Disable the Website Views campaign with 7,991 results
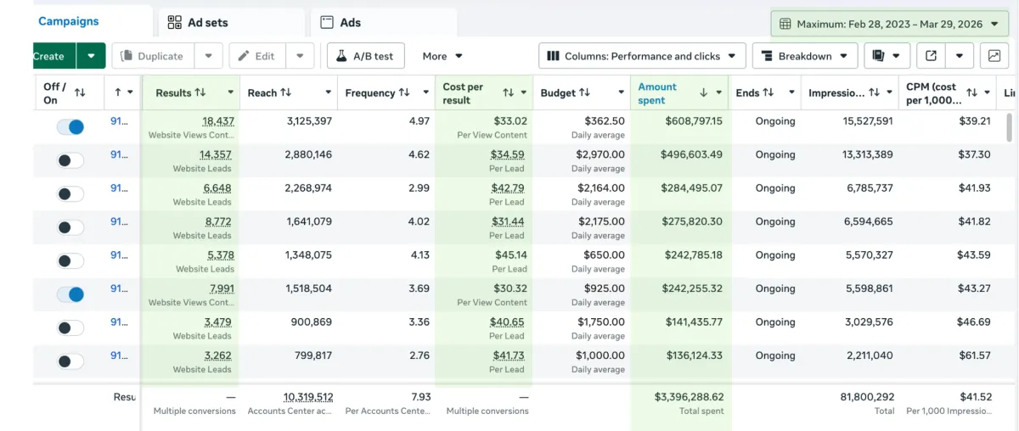Viewport: 1019px width, 431px height. click(x=70, y=294)
